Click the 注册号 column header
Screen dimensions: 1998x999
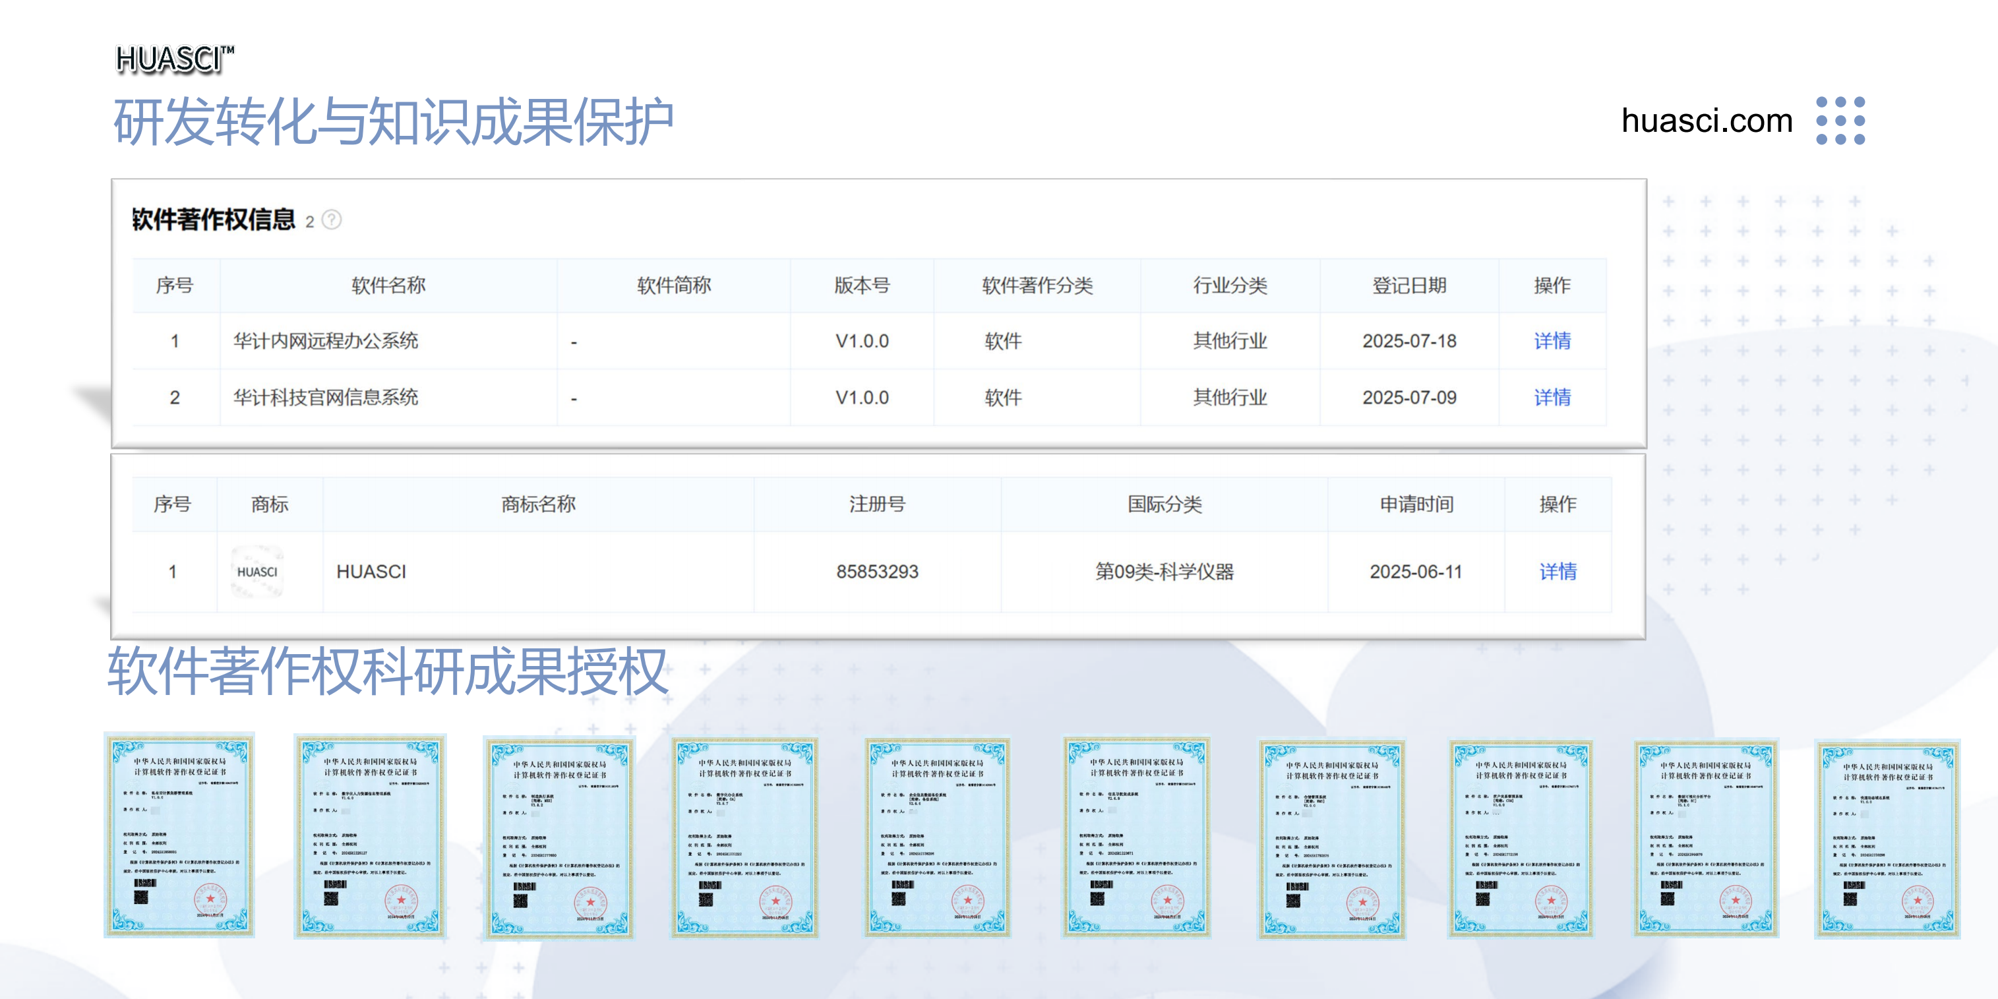coord(876,504)
